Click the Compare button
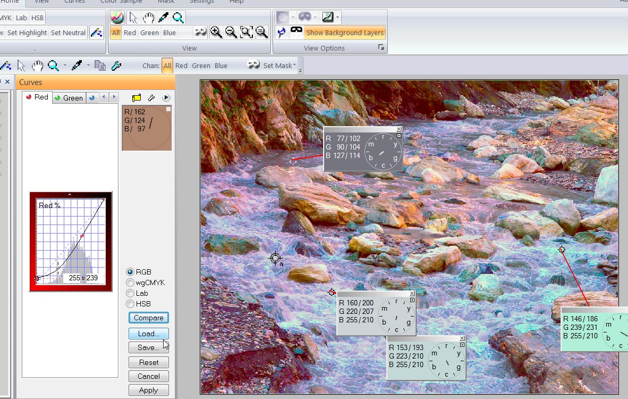This screenshot has width=628, height=399. pos(149,318)
